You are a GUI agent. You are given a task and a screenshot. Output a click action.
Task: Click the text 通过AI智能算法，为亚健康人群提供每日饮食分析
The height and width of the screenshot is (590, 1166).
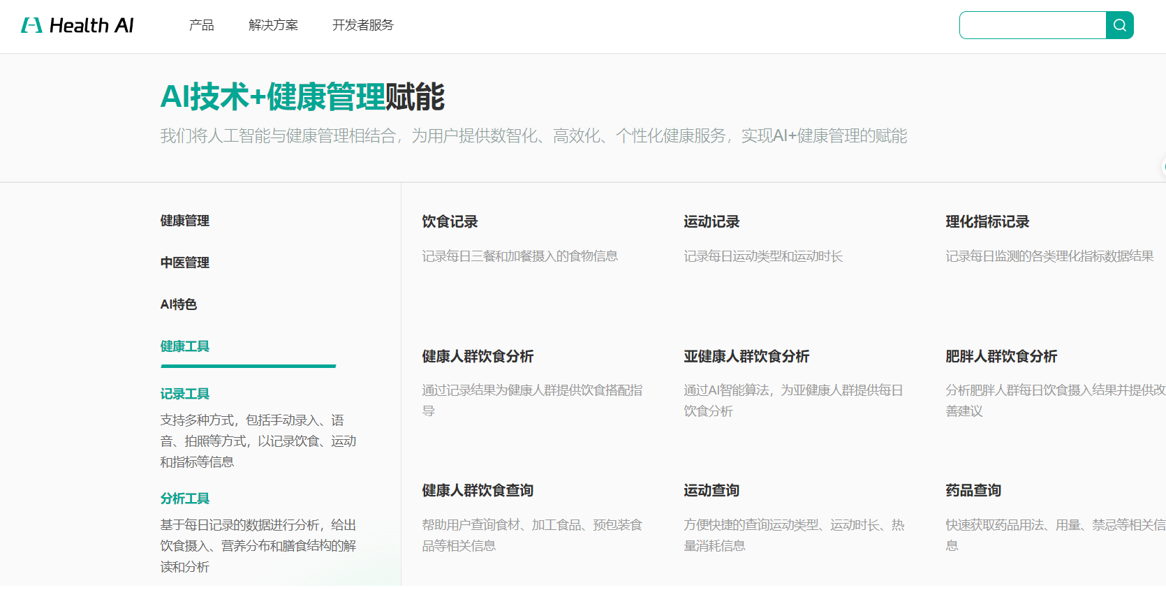pyautogui.click(x=794, y=401)
